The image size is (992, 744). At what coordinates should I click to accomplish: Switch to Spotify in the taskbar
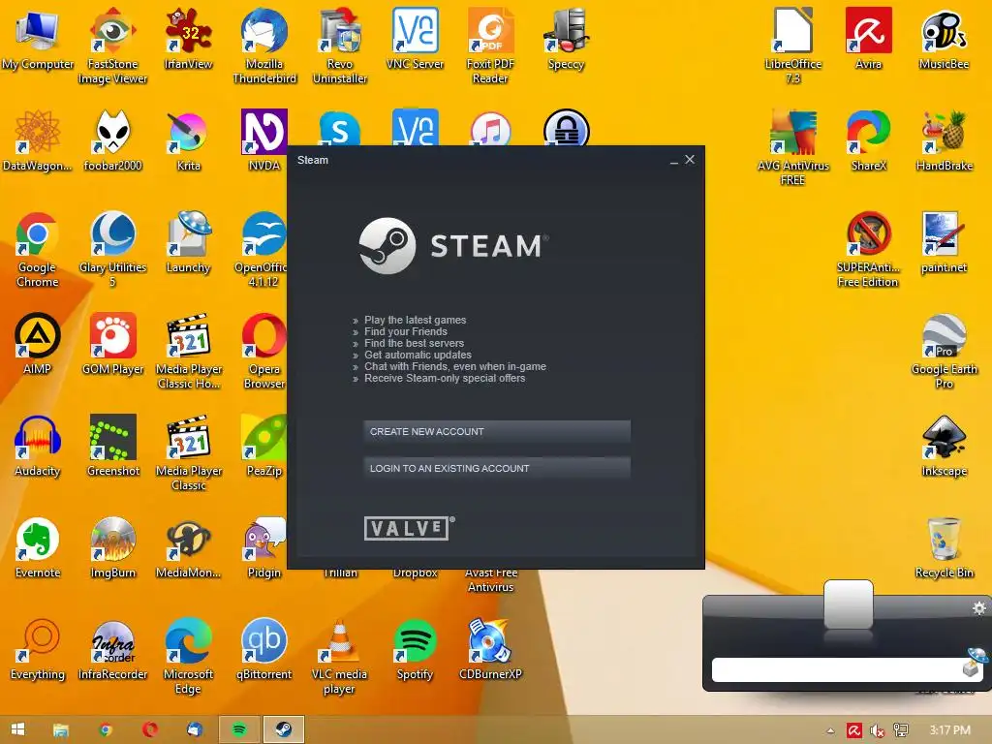239,730
